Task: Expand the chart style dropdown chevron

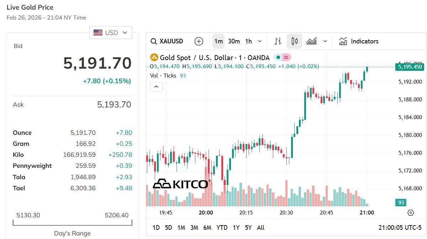Action: pyautogui.click(x=325, y=41)
